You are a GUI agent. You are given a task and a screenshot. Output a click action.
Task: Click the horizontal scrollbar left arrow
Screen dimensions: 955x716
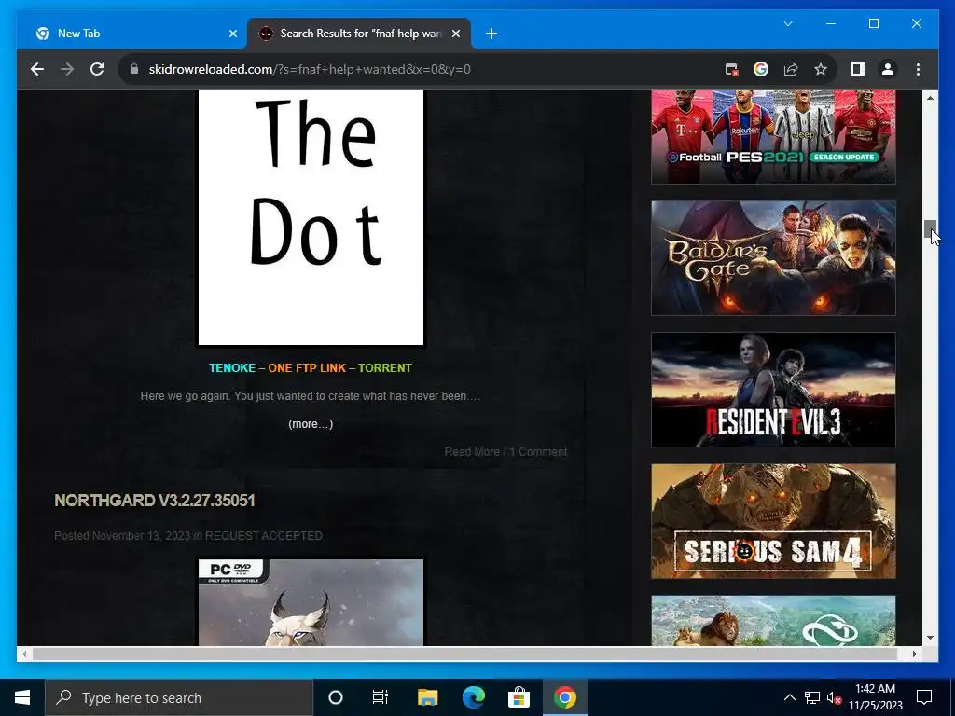coord(24,654)
